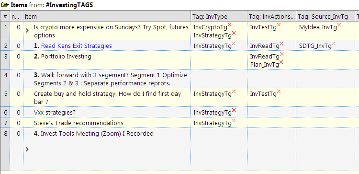This screenshot has height=174, width=359.
Task: Expand the Invest Tools Meeting item
Action: 27,149
